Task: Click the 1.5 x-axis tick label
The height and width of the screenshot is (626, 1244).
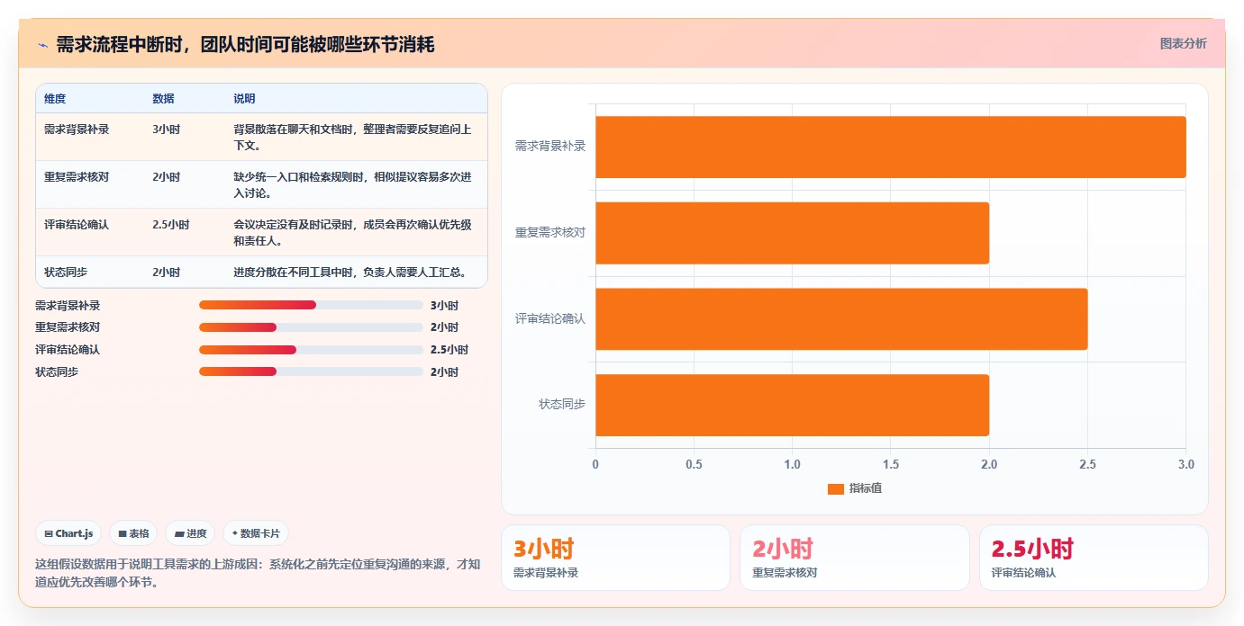Action: tap(890, 464)
